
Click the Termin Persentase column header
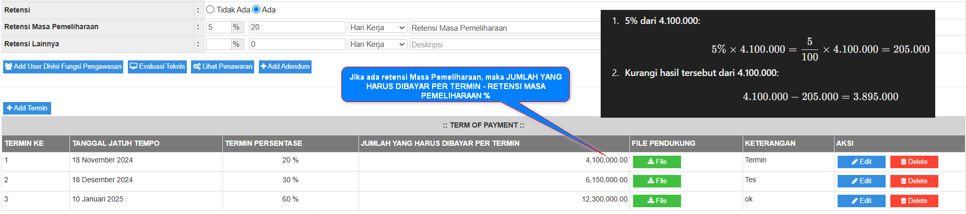coord(264,143)
